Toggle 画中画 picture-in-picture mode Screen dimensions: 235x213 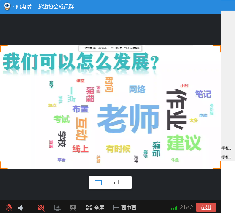pyautogui.click(x=125, y=208)
